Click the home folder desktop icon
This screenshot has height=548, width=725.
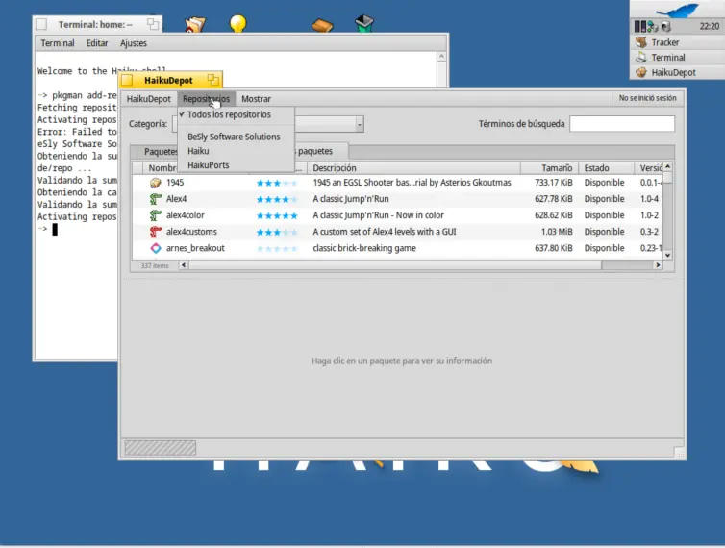click(195, 24)
